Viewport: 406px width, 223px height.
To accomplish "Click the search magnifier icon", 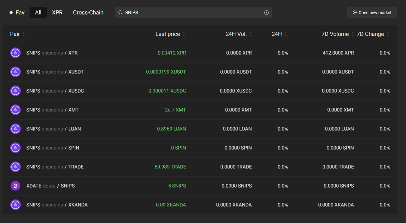I will tap(120, 12).
